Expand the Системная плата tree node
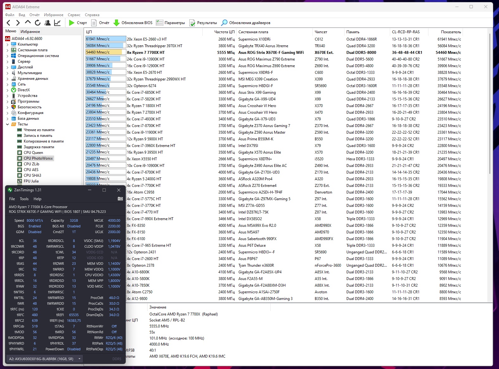Screen dimensions: 499x369 coord(8,50)
